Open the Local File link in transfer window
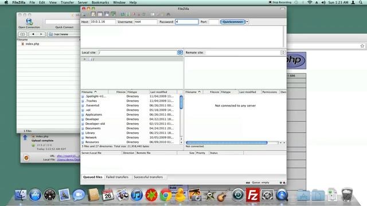Image resolution: width=367 pixels, height=206 pixels. pos(68,160)
